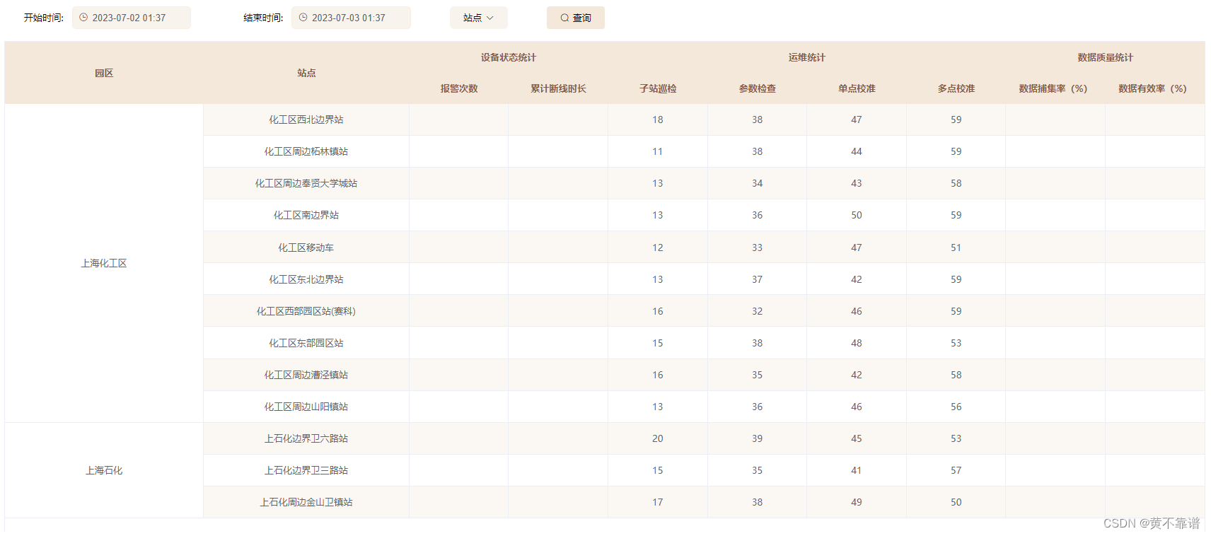Click 参数检查 value 34 for 化工区周边奉贤大学城站
This screenshot has width=1211, height=536.
click(758, 183)
